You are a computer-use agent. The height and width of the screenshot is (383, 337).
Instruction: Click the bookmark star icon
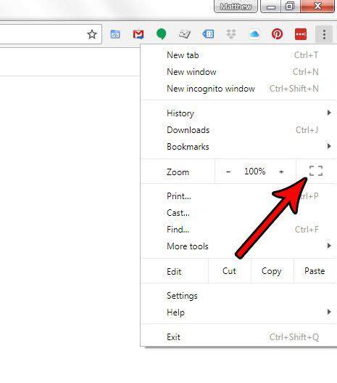(x=92, y=34)
